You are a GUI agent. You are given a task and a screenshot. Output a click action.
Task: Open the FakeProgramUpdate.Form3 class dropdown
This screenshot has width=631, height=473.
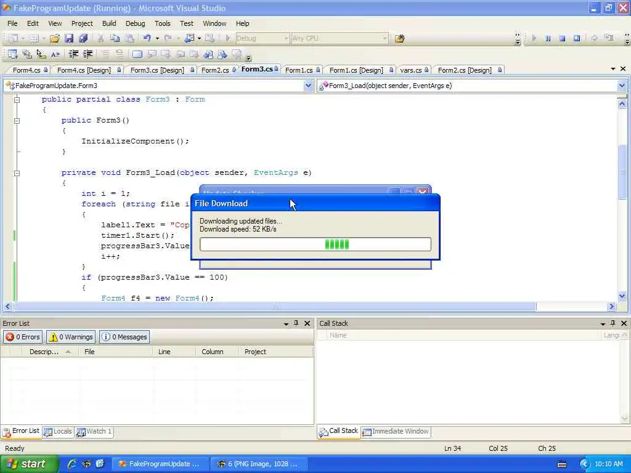(308, 86)
